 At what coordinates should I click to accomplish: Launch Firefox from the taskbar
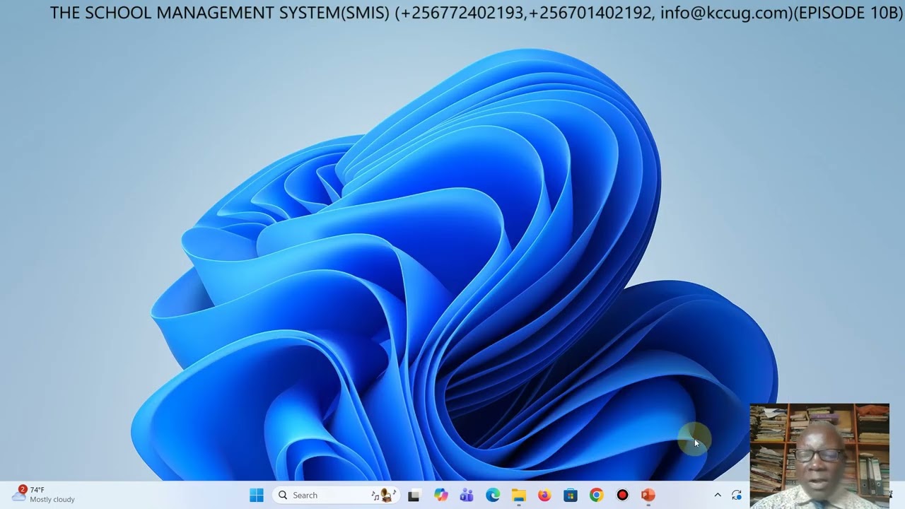pos(544,496)
